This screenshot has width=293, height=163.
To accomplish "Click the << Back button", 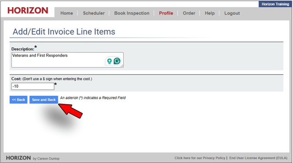I will 18,100.
